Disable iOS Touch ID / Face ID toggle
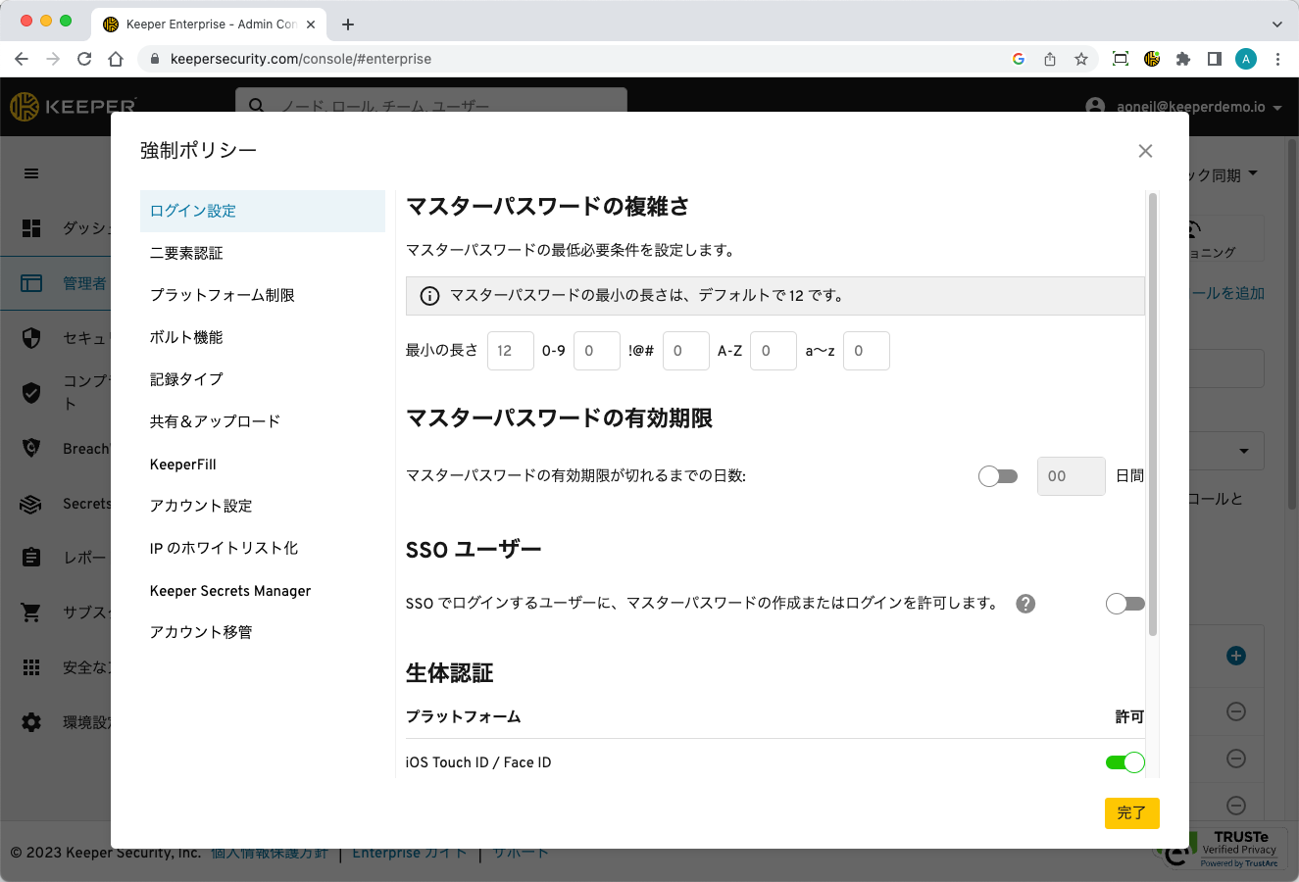Image resolution: width=1299 pixels, height=882 pixels. (x=1124, y=762)
